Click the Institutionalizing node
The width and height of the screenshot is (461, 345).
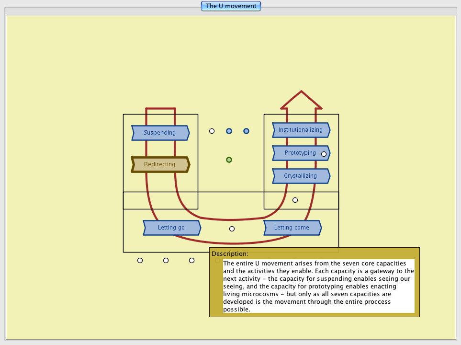point(300,130)
